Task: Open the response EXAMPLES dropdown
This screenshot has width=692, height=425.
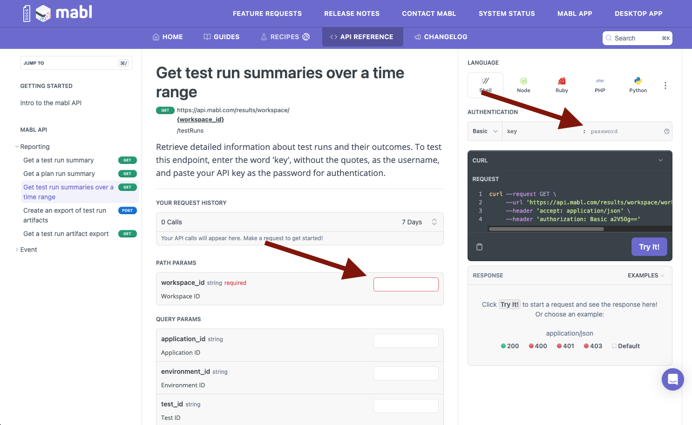Action: point(646,276)
